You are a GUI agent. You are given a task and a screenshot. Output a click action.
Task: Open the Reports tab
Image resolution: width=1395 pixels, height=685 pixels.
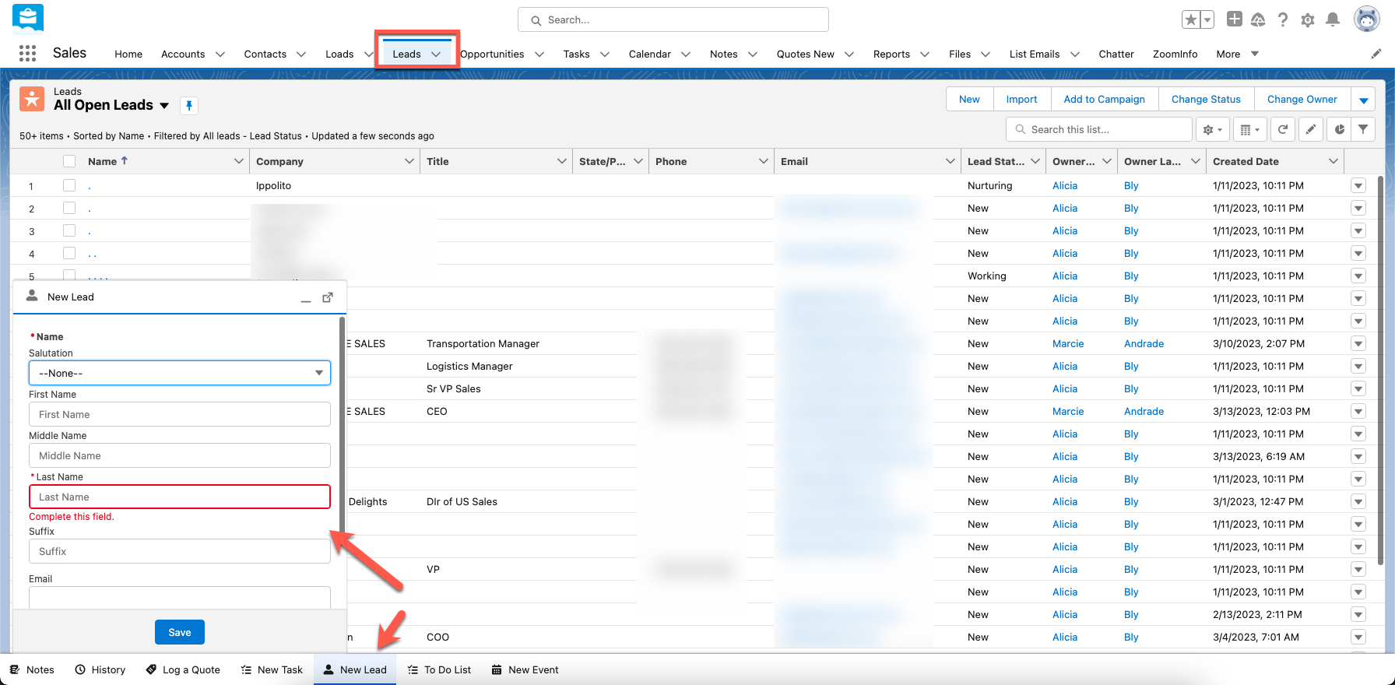click(x=891, y=54)
